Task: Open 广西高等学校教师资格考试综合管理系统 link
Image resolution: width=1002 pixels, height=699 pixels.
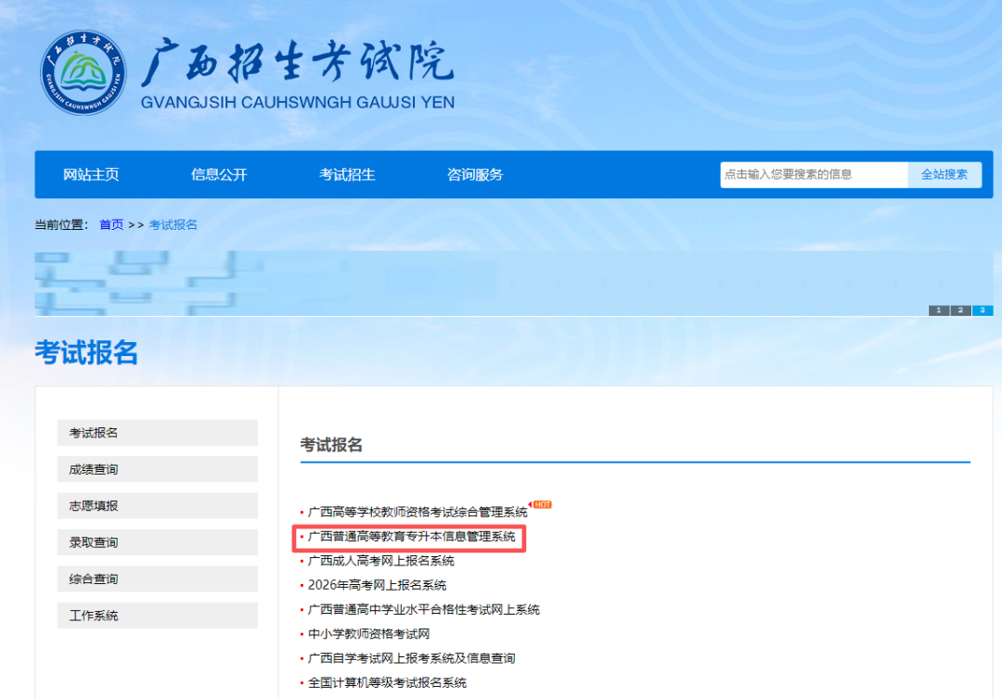Action: [x=417, y=512]
